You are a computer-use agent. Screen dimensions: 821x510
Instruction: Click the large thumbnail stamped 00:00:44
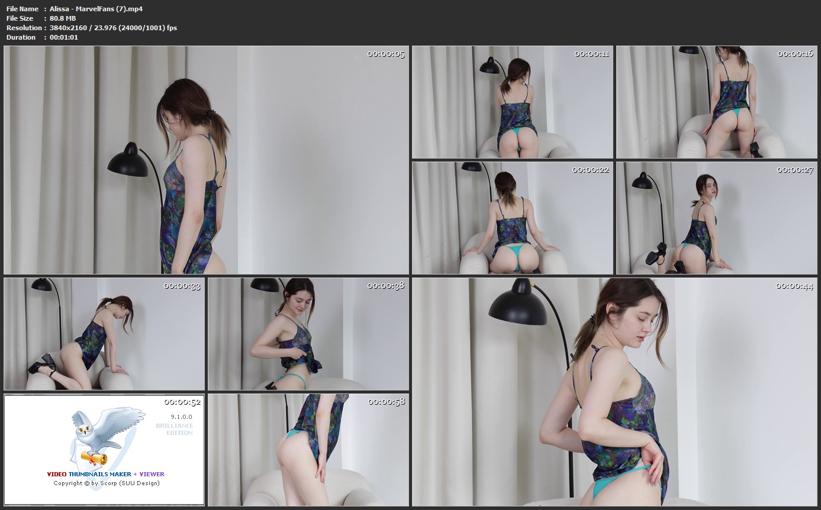(x=614, y=392)
